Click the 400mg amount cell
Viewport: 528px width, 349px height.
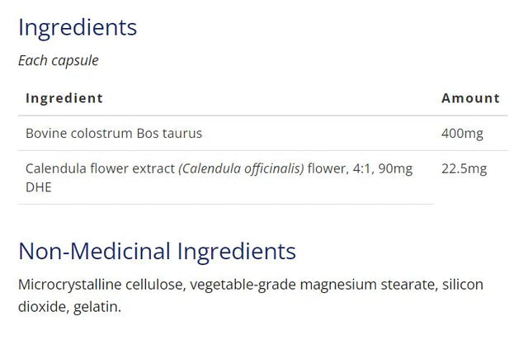click(463, 133)
